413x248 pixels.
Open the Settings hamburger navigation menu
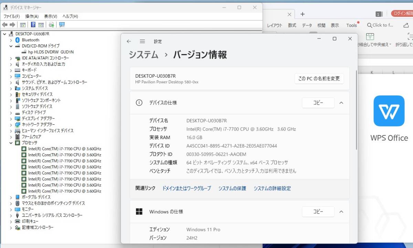pos(142,41)
